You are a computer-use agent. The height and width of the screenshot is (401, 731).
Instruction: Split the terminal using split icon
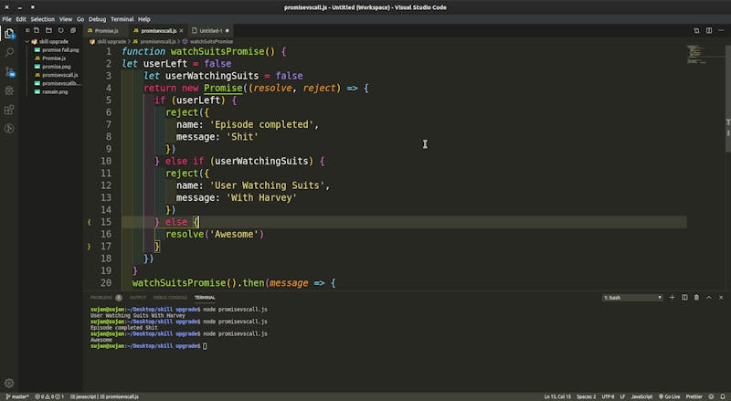(x=684, y=297)
